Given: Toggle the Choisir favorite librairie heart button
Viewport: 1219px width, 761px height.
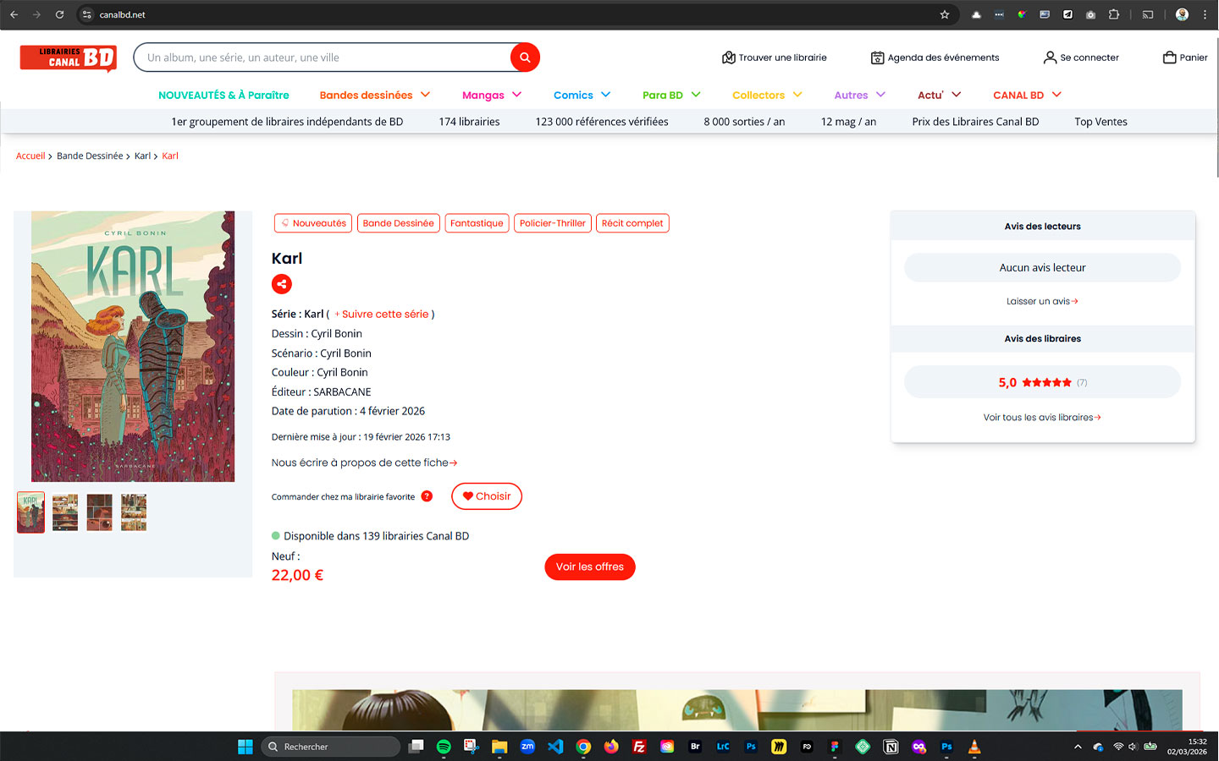Looking at the screenshot, I should tap(487, 496).
